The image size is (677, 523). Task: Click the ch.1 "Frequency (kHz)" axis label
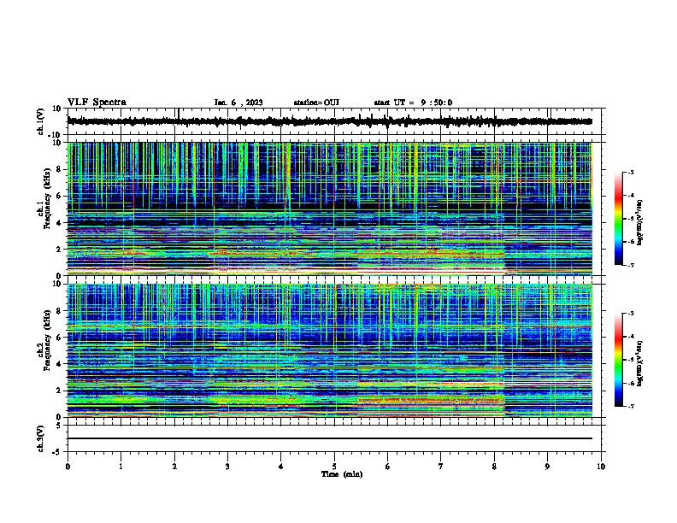click(47, 199)
